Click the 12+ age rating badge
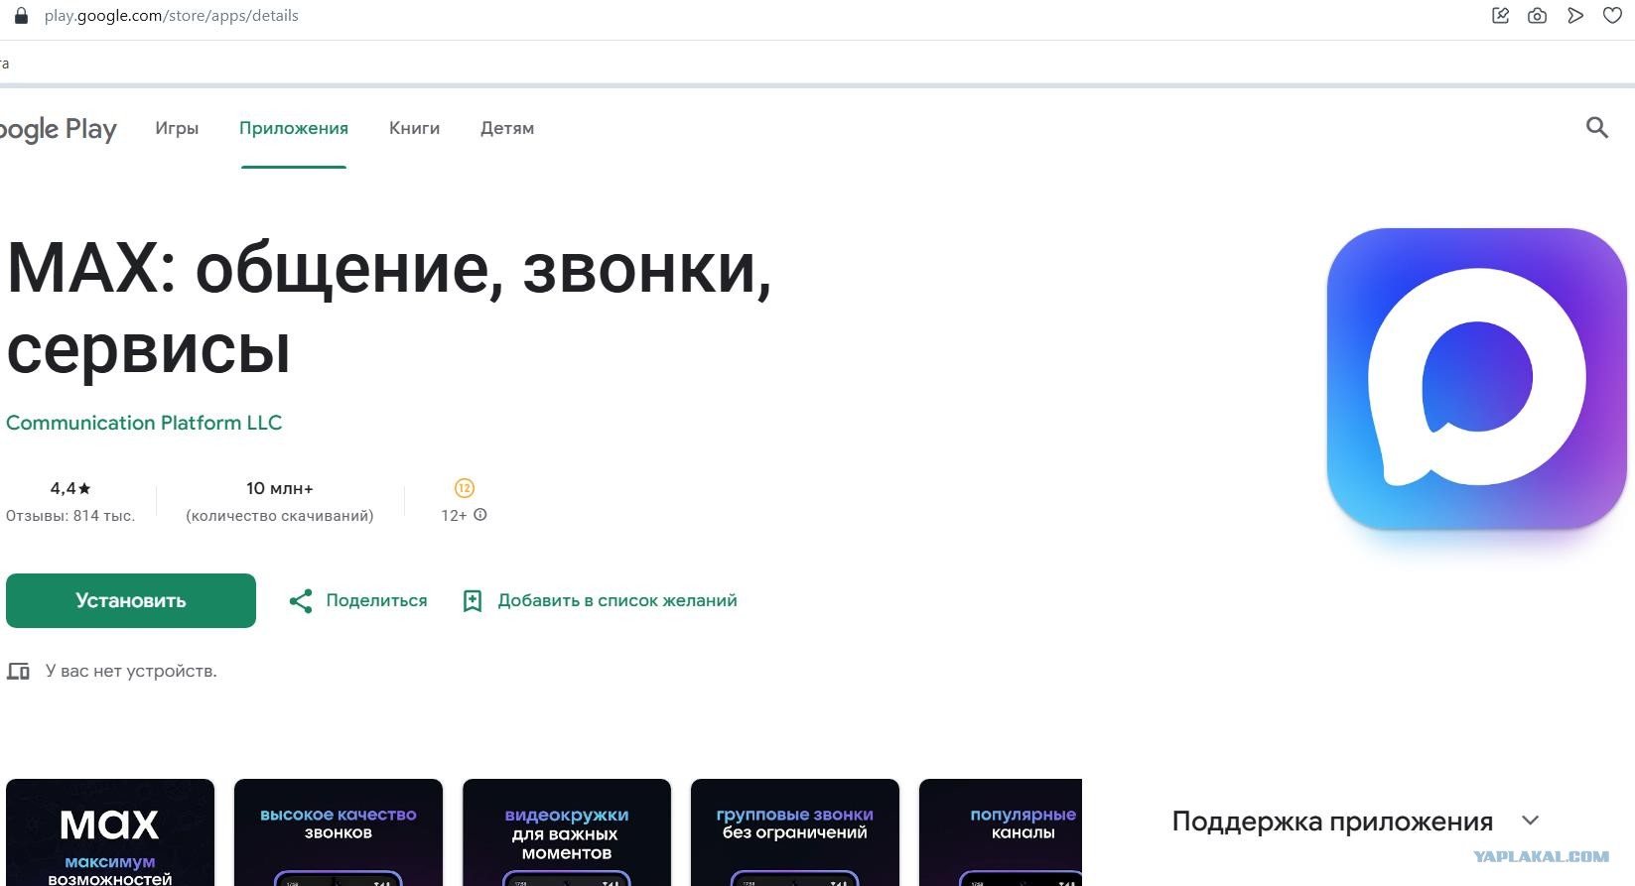Viewport: 1635px width, 886px height. (x=465, y=488)
